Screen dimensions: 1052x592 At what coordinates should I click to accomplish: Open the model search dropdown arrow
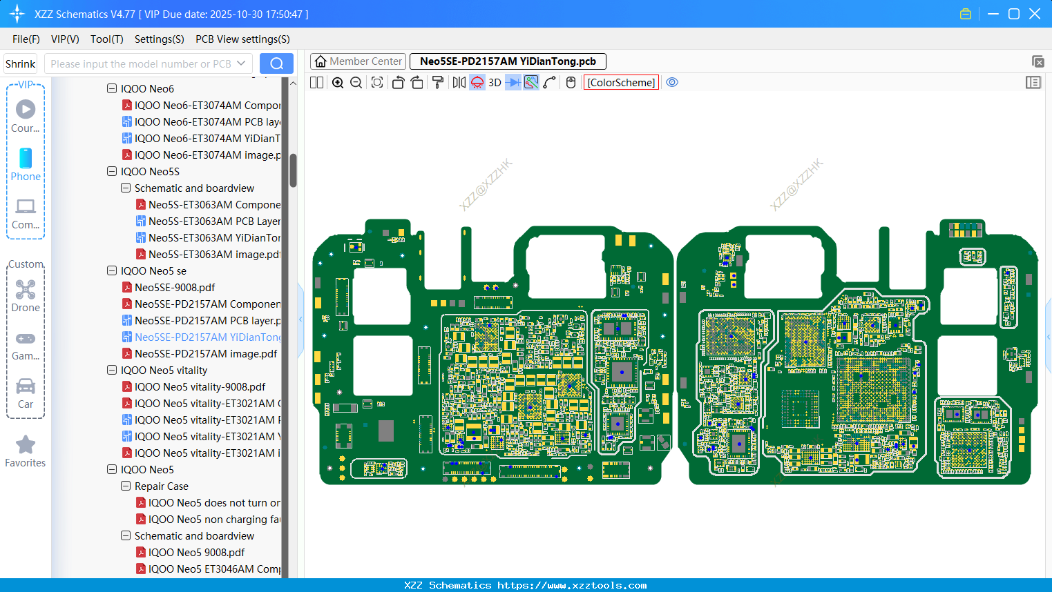click(241, 63)
